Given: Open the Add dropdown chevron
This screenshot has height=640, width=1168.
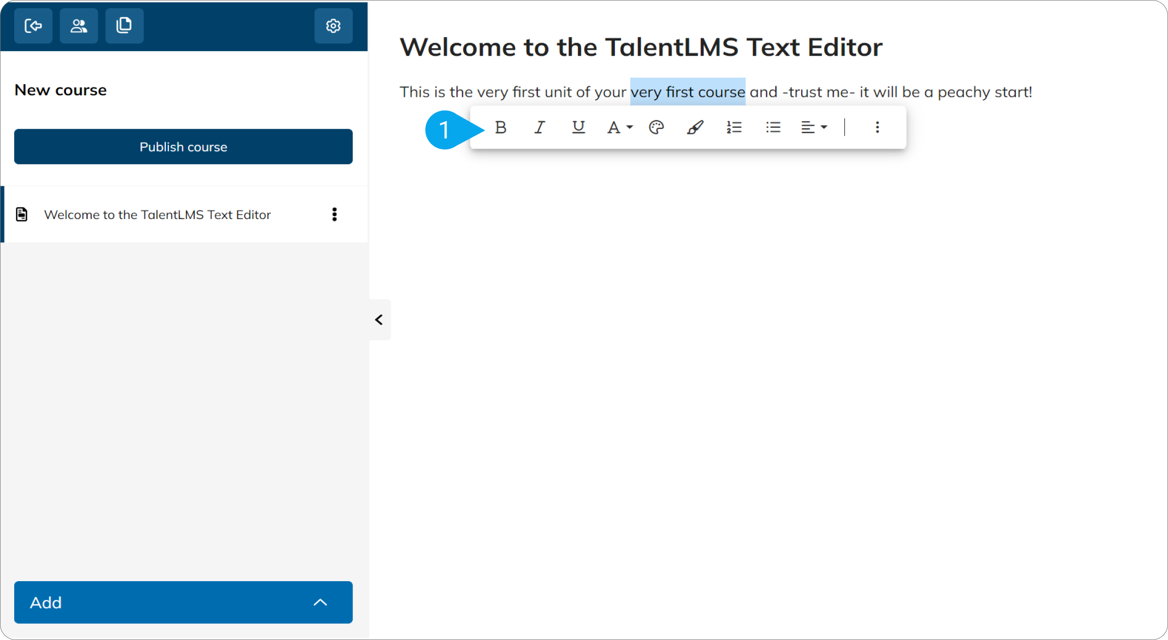Looking at the screenshot, I should (x=321, y=602).
